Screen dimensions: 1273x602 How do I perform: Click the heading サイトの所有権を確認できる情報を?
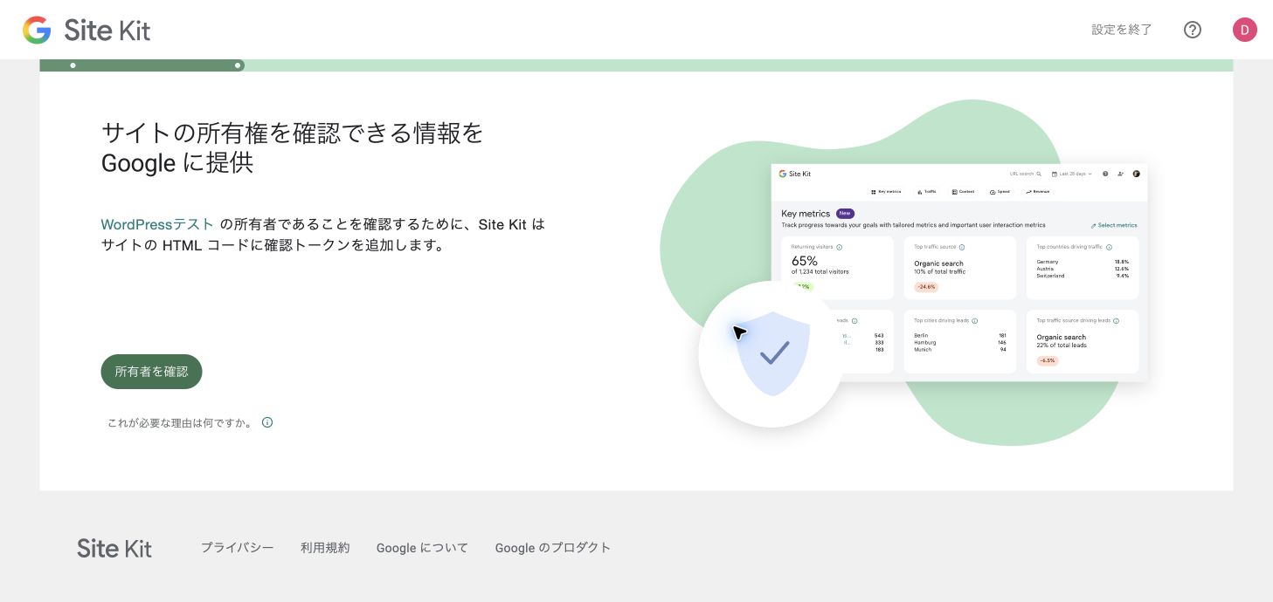(293, 133)
